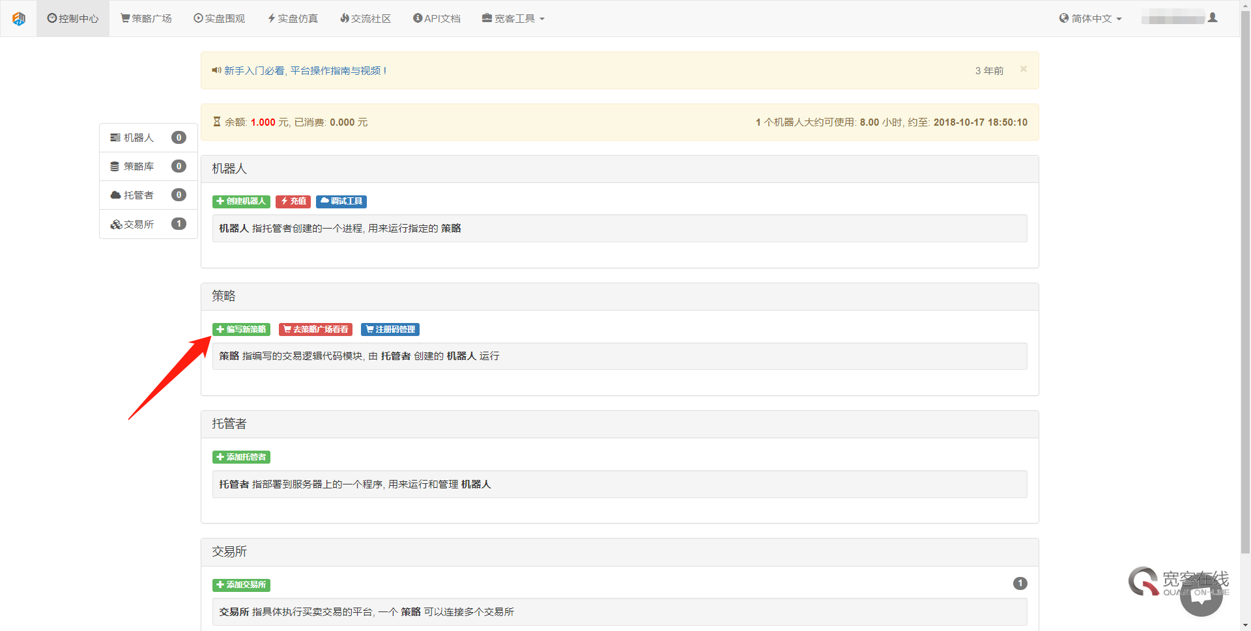The image size is (1251, 631).
Task: Open the blue 调试工具 button
Action: click(341, 201)
